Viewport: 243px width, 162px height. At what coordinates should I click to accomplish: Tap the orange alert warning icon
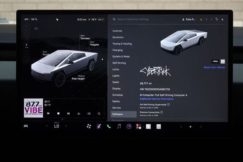(x=201, y=19)
